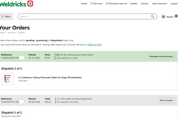This screenshot has height=118, width=178.
Task: Open the Menu button
Action: click(x=6, y=16)
